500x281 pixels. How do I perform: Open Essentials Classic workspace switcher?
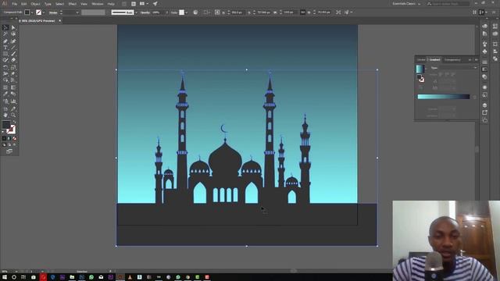406,4
